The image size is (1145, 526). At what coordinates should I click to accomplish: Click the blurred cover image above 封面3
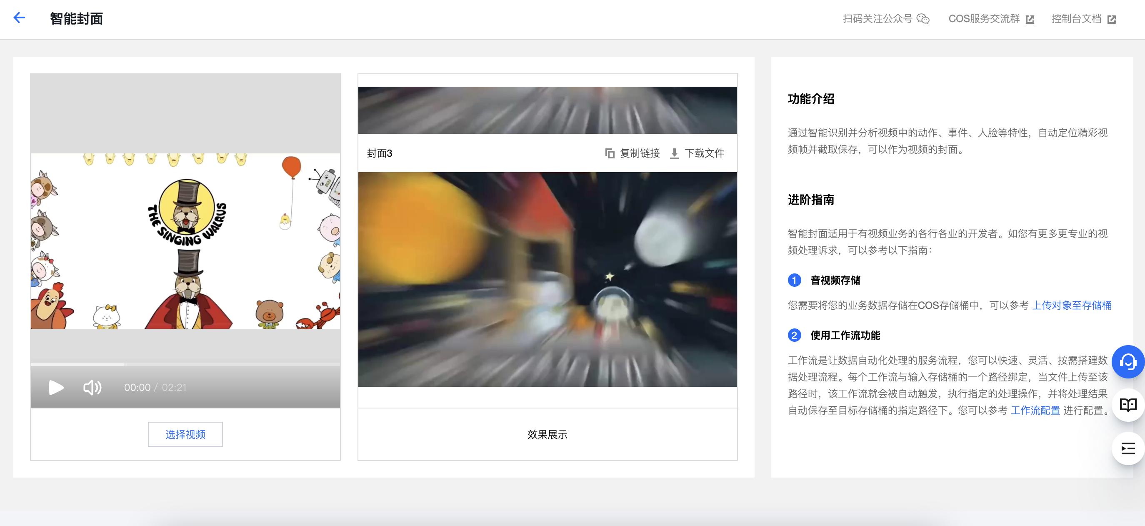(x=547, y=110)
